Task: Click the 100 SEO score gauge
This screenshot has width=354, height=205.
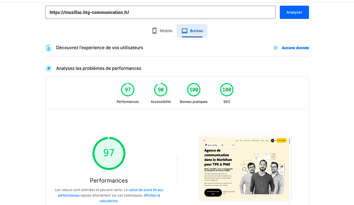Action: click(226, 90)
